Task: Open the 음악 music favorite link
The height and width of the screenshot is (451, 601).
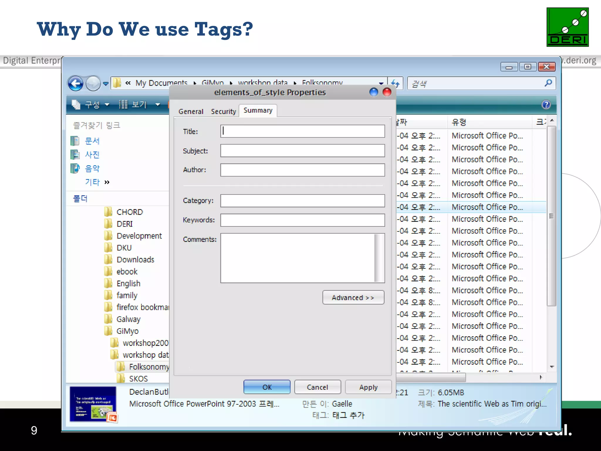Action: pyautogui.click(x=86, y=169)
